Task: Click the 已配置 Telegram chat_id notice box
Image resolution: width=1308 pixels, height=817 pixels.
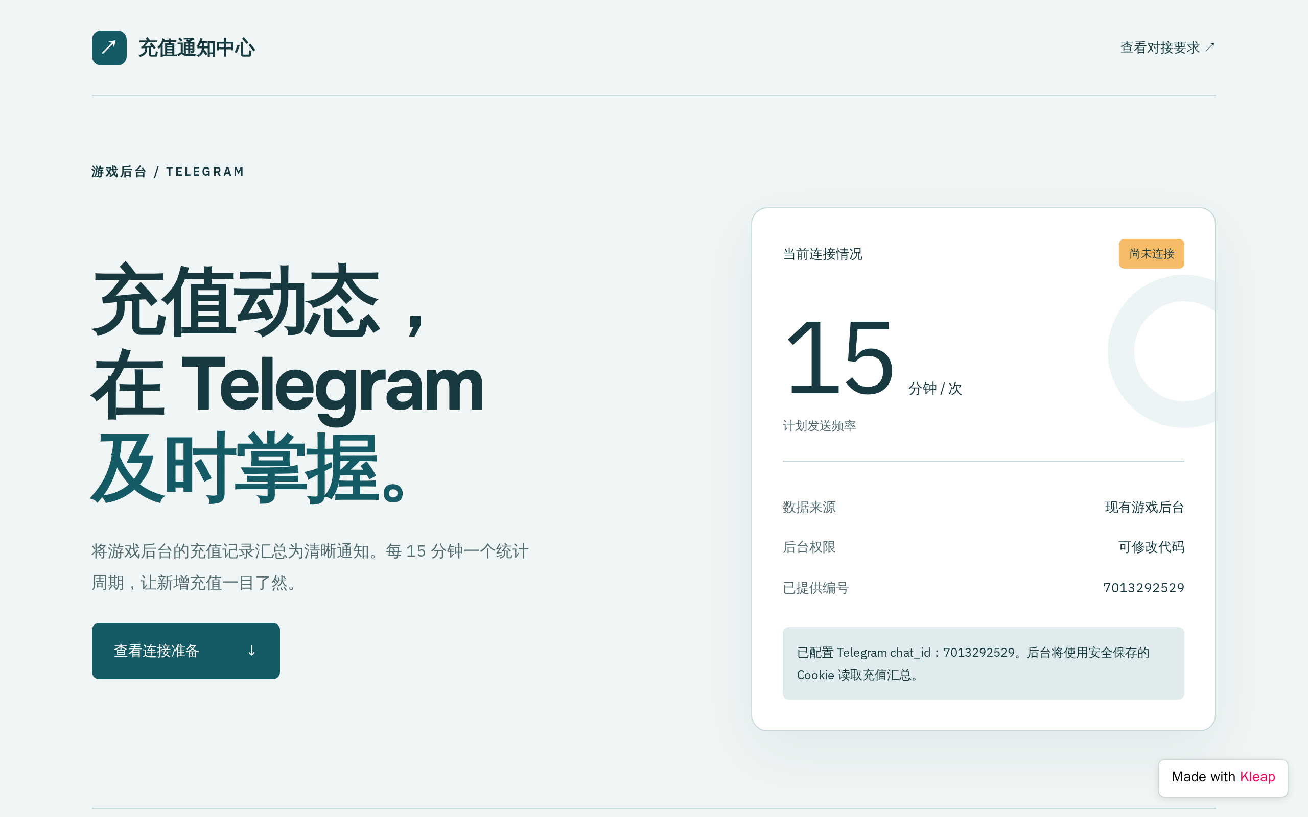Action: click(x=983, y=663)
